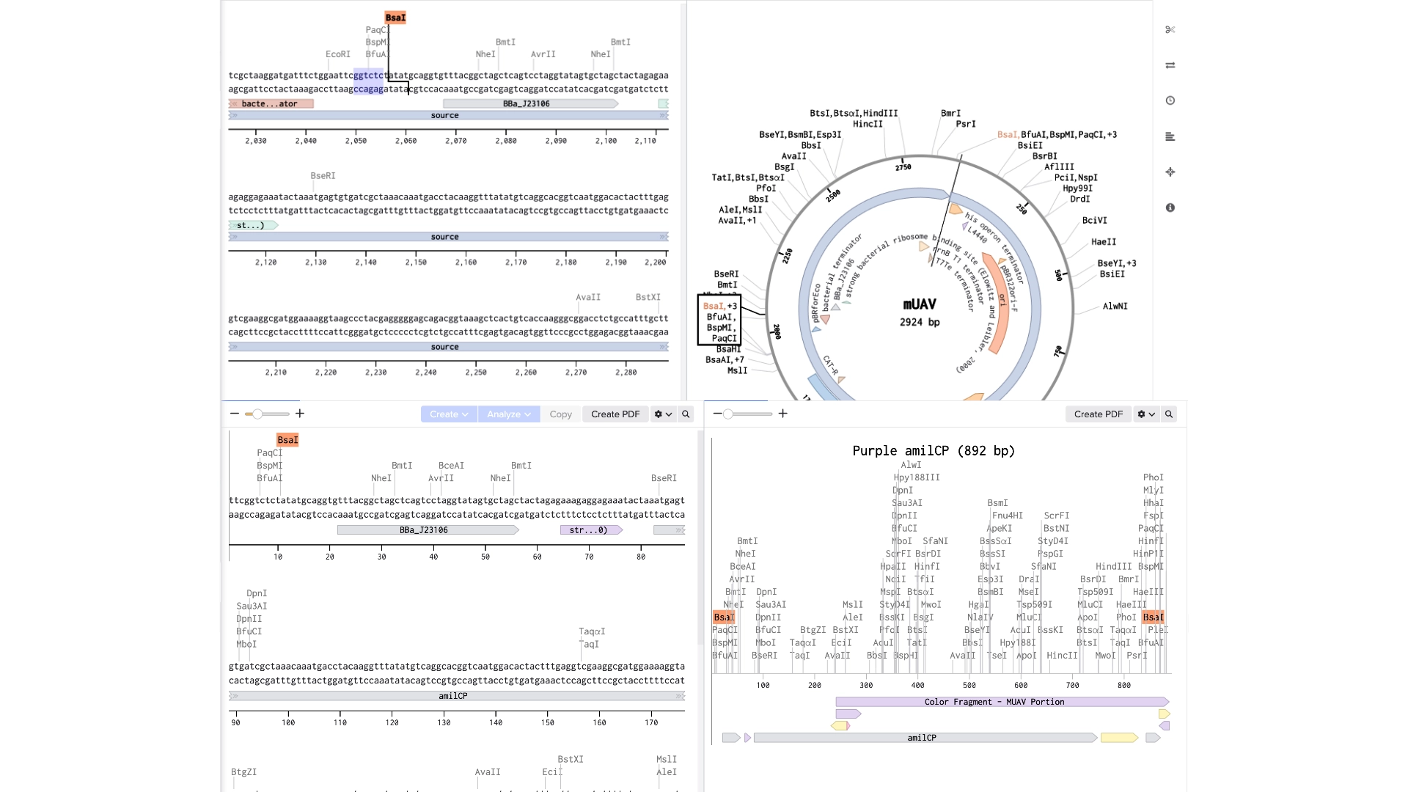Select BciVI site on plasmid map

pyautogui.click(x=1095, y=221)
